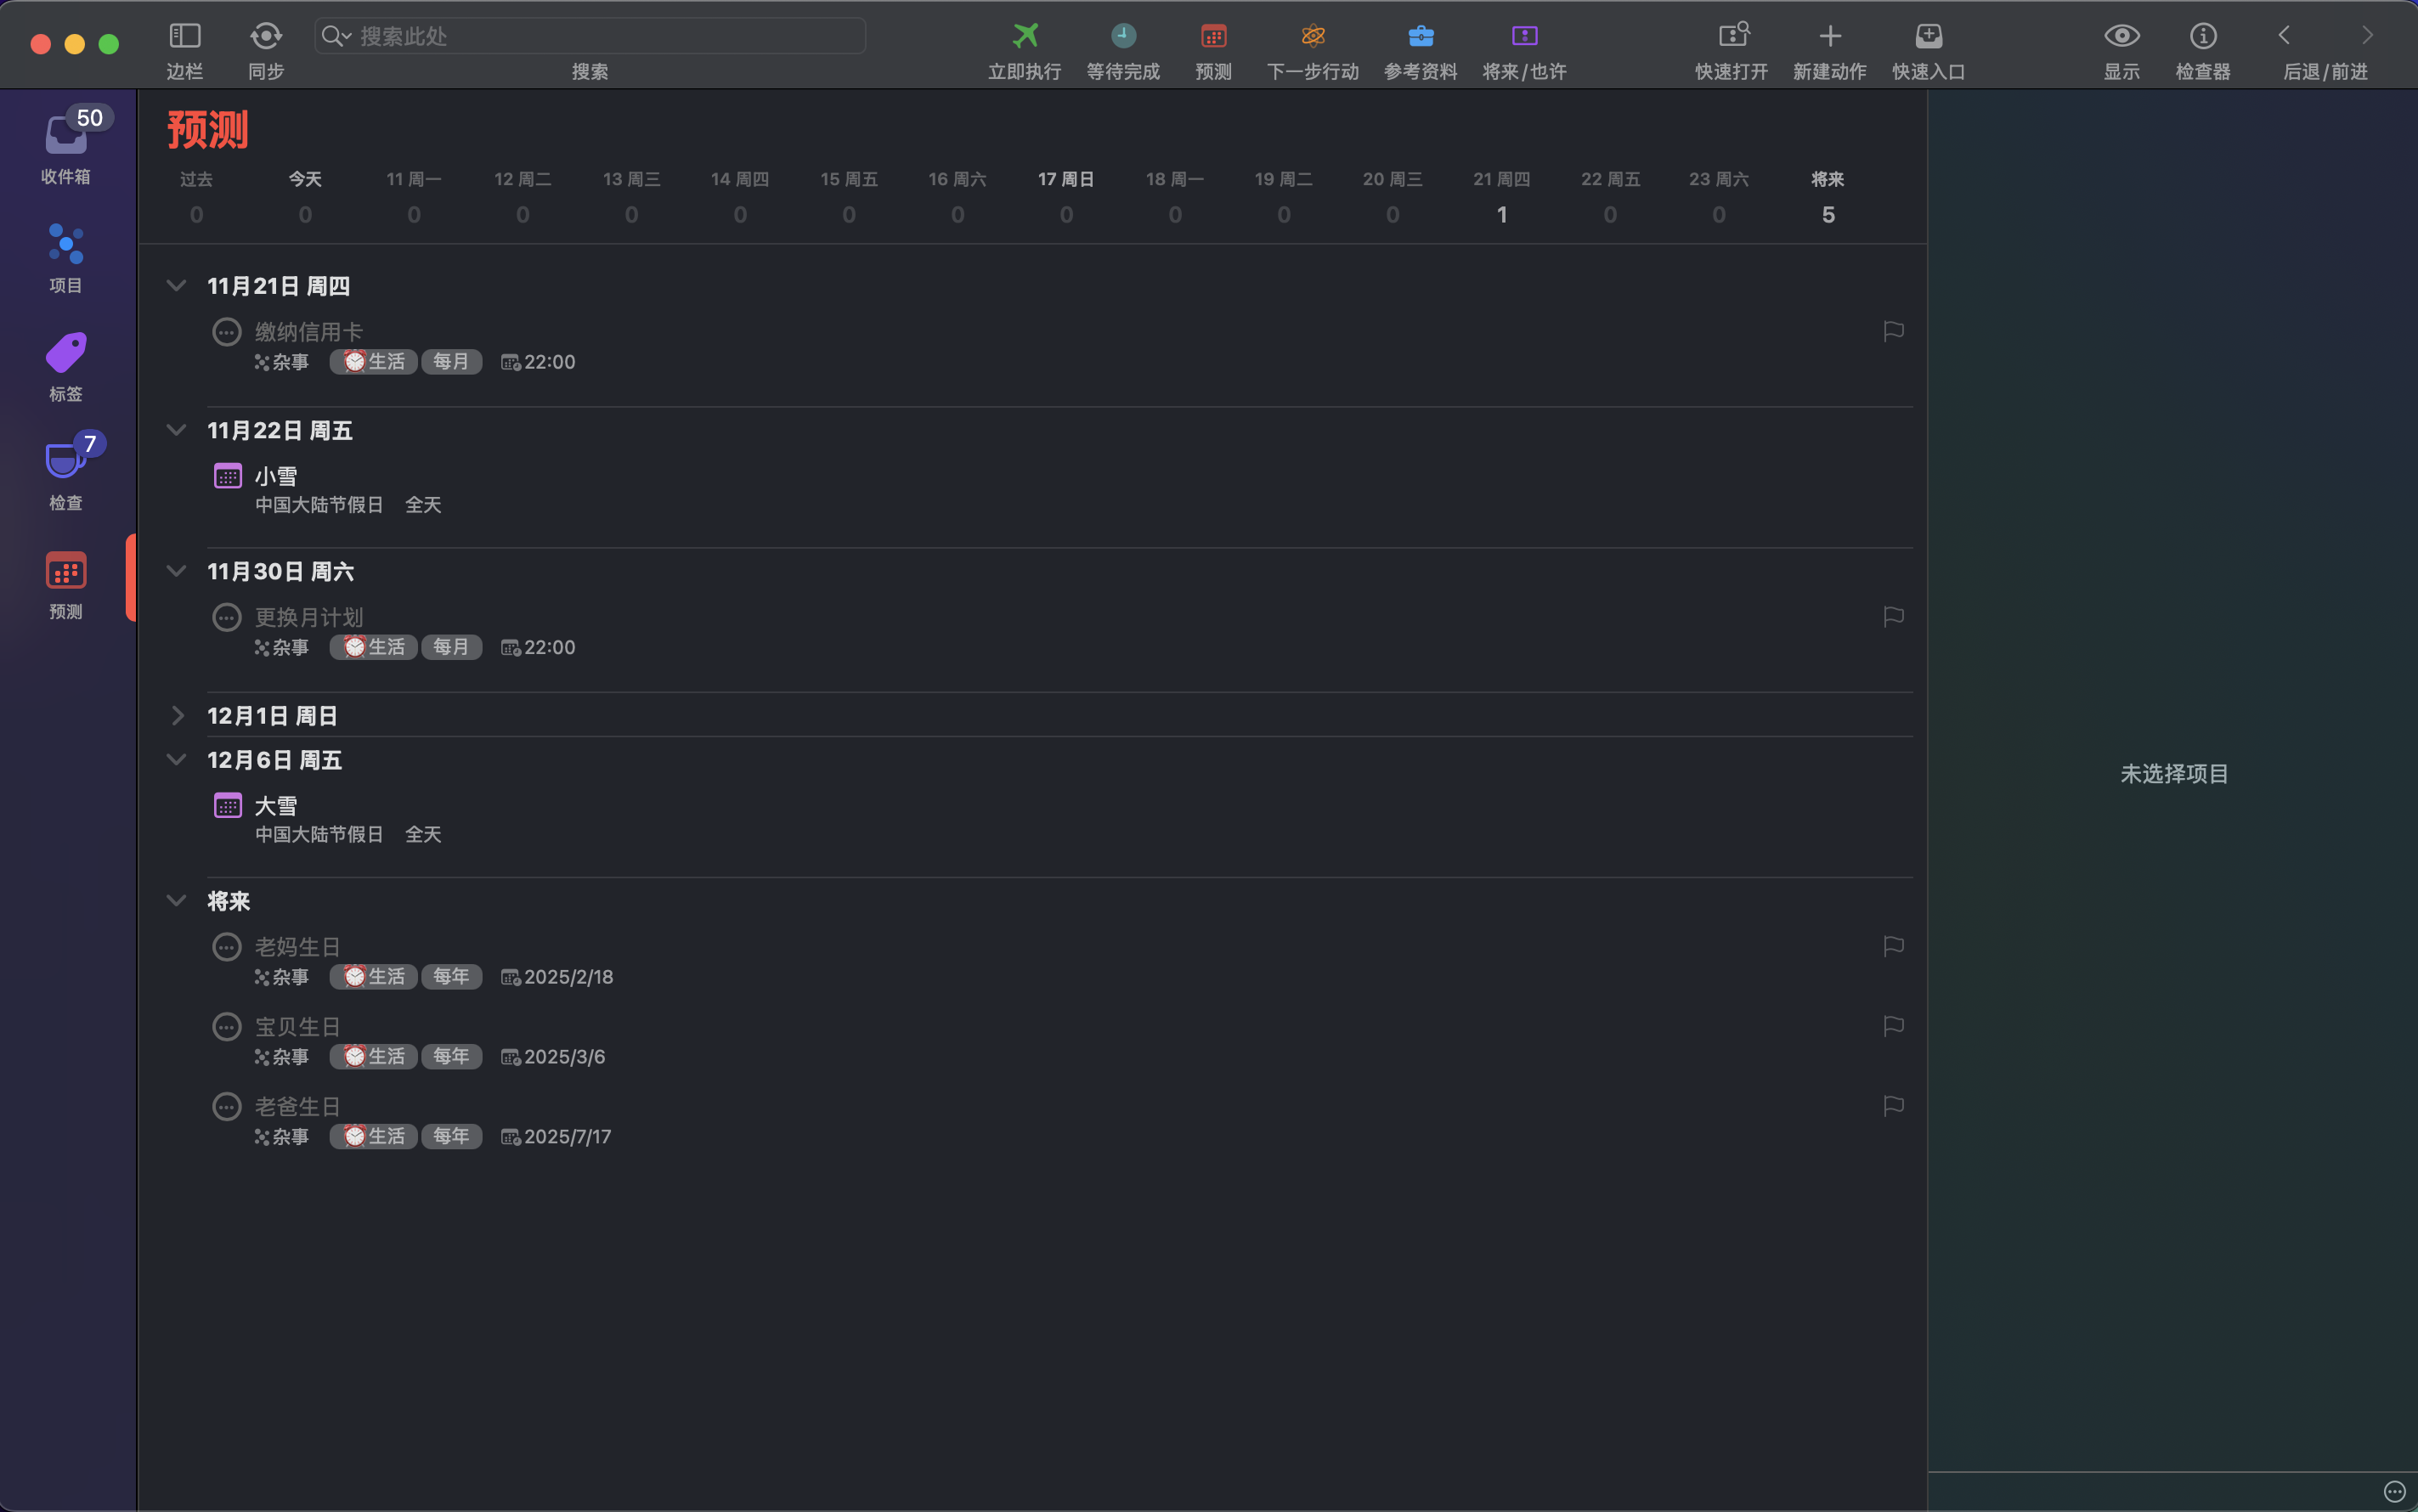Click the calendar icon beside 大雪
Viewport: 2418px width, 1512px height.
pos(228,805)
